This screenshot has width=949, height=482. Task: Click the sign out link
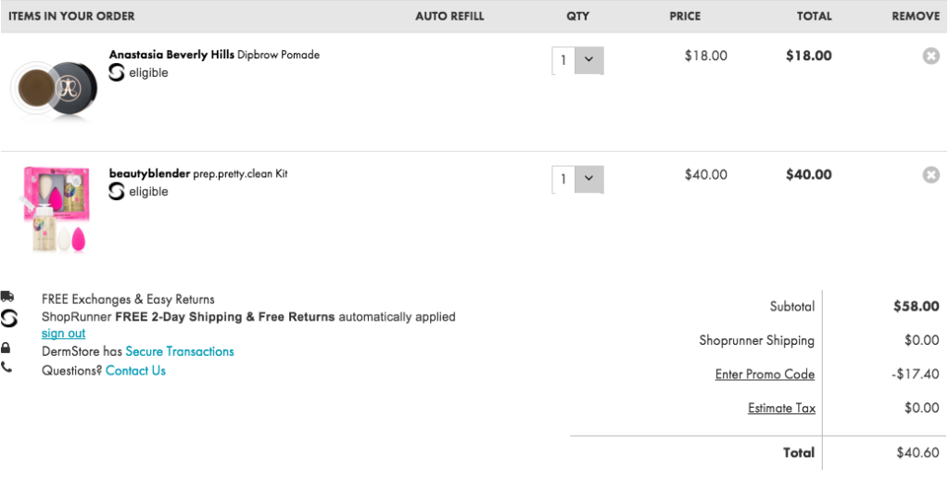(64, 334)
